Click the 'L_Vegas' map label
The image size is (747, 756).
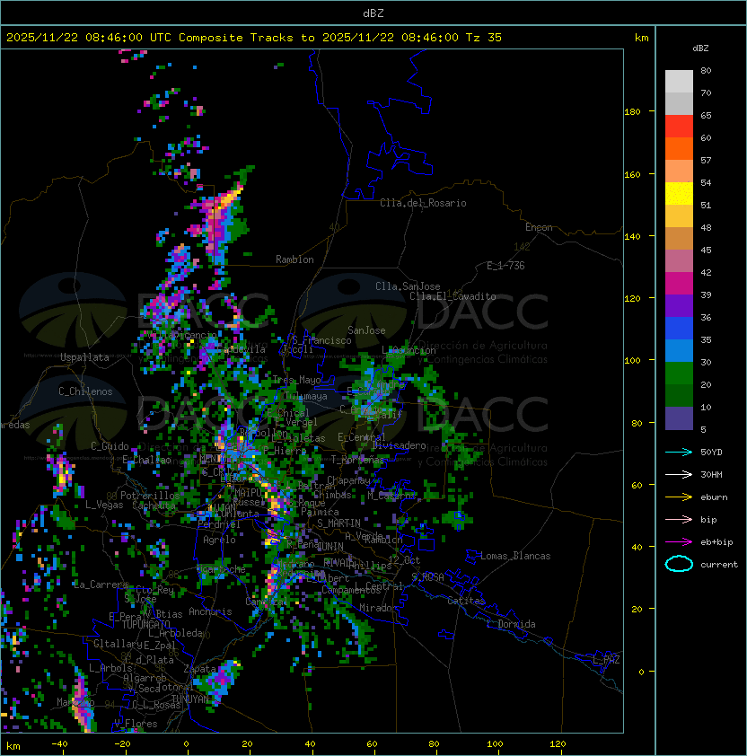pyautogui.click(x=104, y=505)
